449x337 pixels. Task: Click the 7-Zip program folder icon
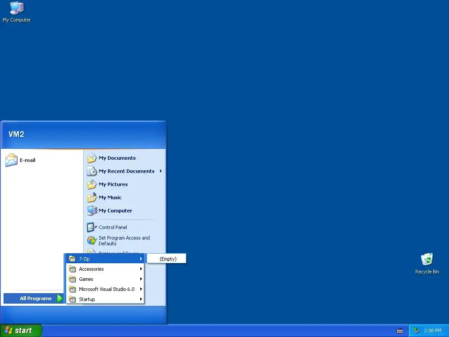72,259
